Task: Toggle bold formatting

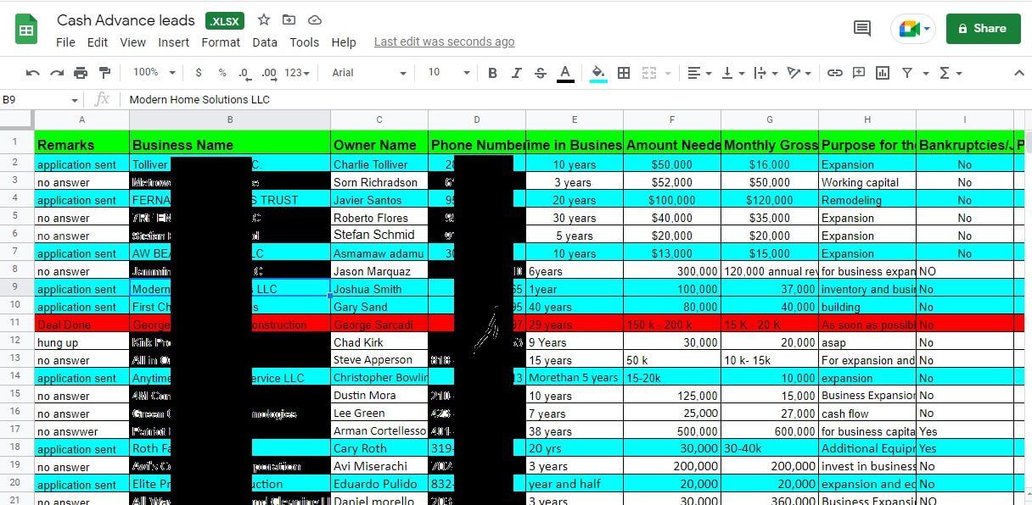Action: [492, 73]
